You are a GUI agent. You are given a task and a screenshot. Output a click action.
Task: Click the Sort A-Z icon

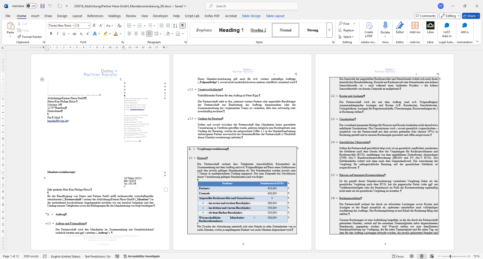pyautogui.click(x=175, y=26)
